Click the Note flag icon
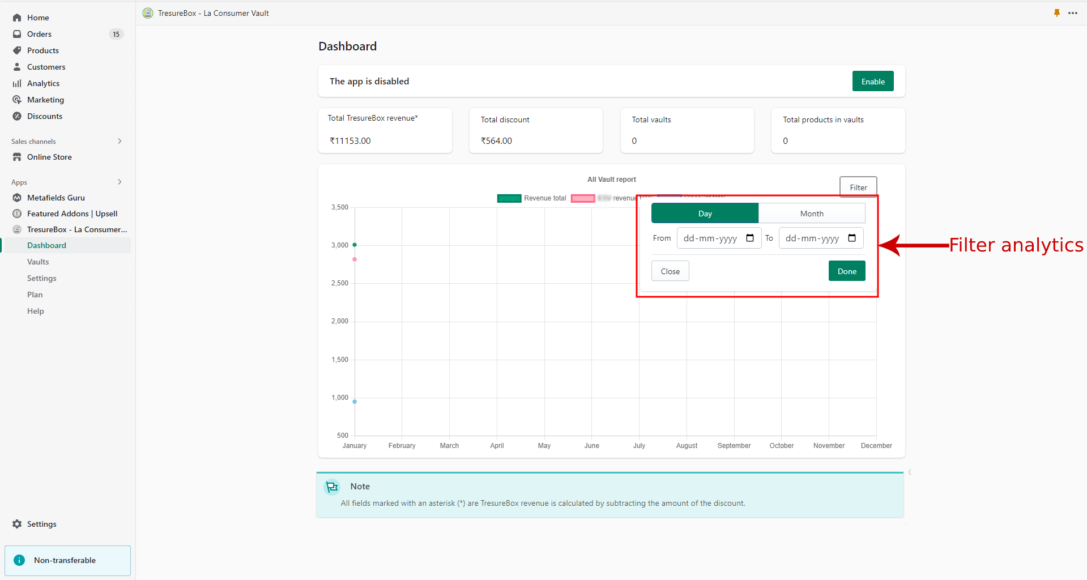Viewport: 1087px width, 580px height. click(332, 487)
